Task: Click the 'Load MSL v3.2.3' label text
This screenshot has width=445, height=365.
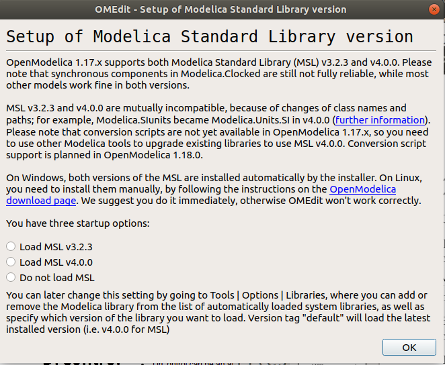Action: tap(56, 247)
